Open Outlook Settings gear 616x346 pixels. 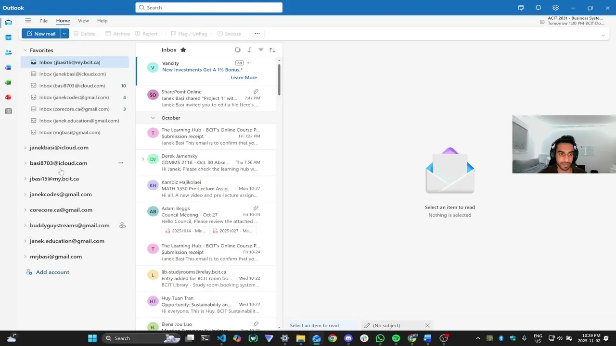pyautogui.click(x=555, y=8)
